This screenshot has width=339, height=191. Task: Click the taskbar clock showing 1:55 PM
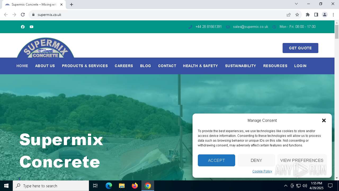[316, 186]
